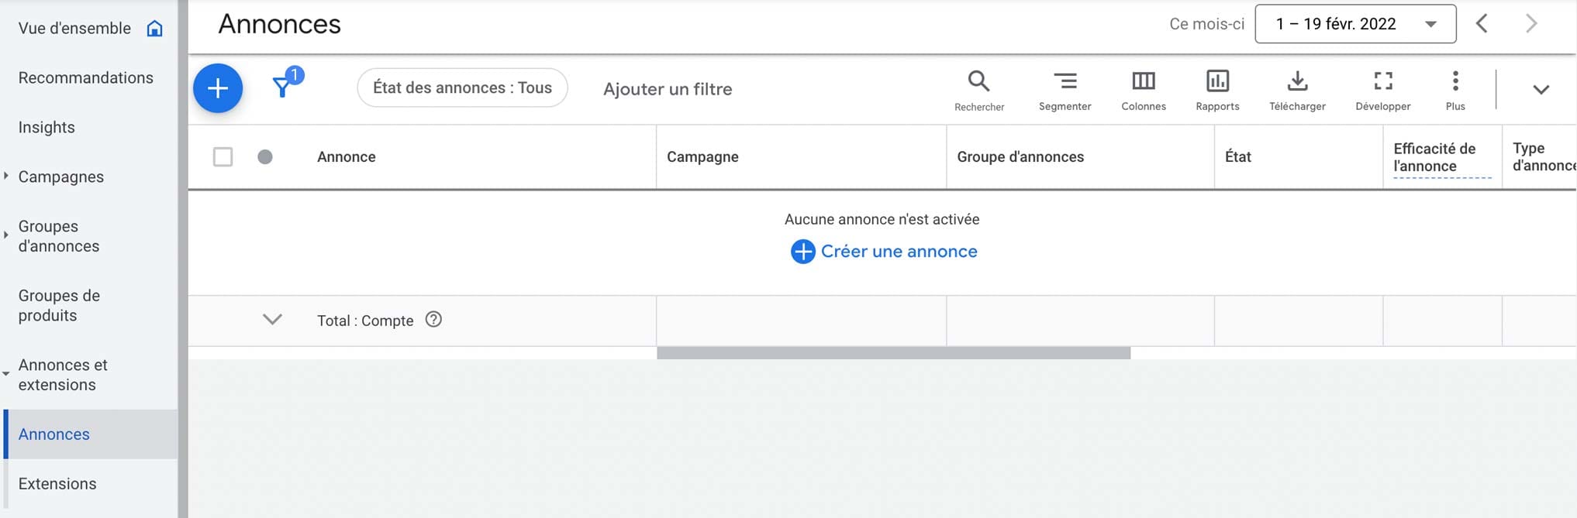
Task: Tick the select-all checkbox in table header
Action: [x=223, y=157]
